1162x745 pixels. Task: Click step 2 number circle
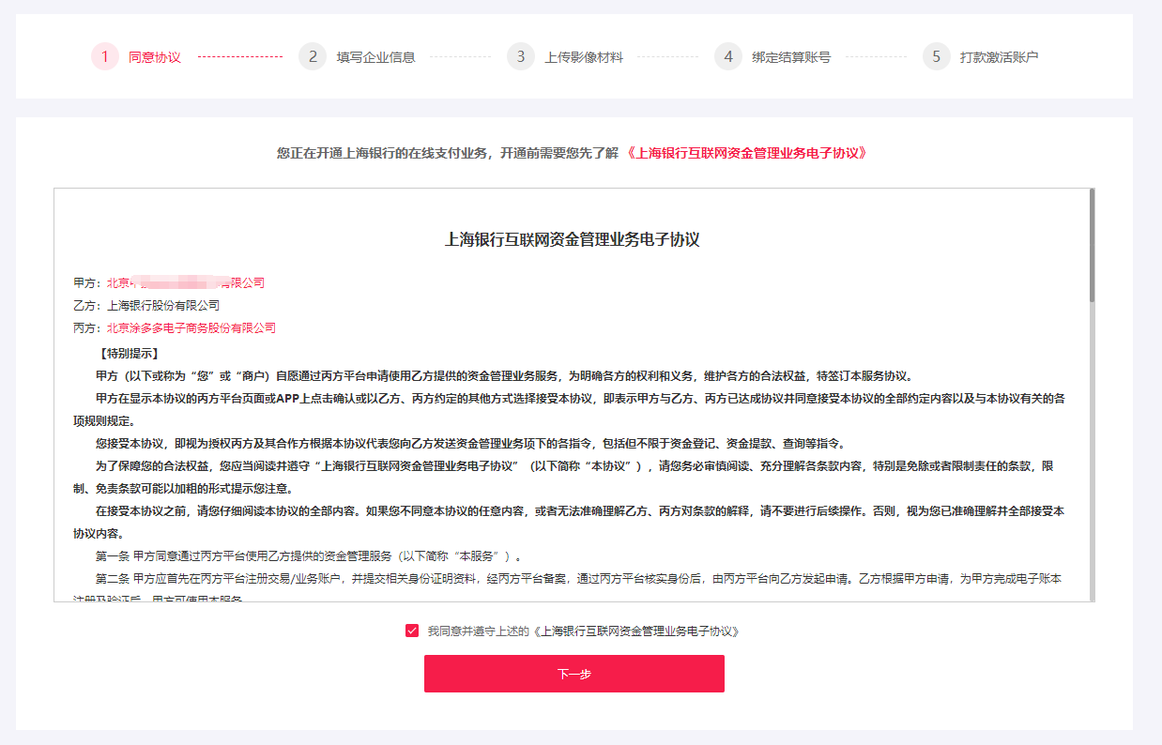[313, 56]
